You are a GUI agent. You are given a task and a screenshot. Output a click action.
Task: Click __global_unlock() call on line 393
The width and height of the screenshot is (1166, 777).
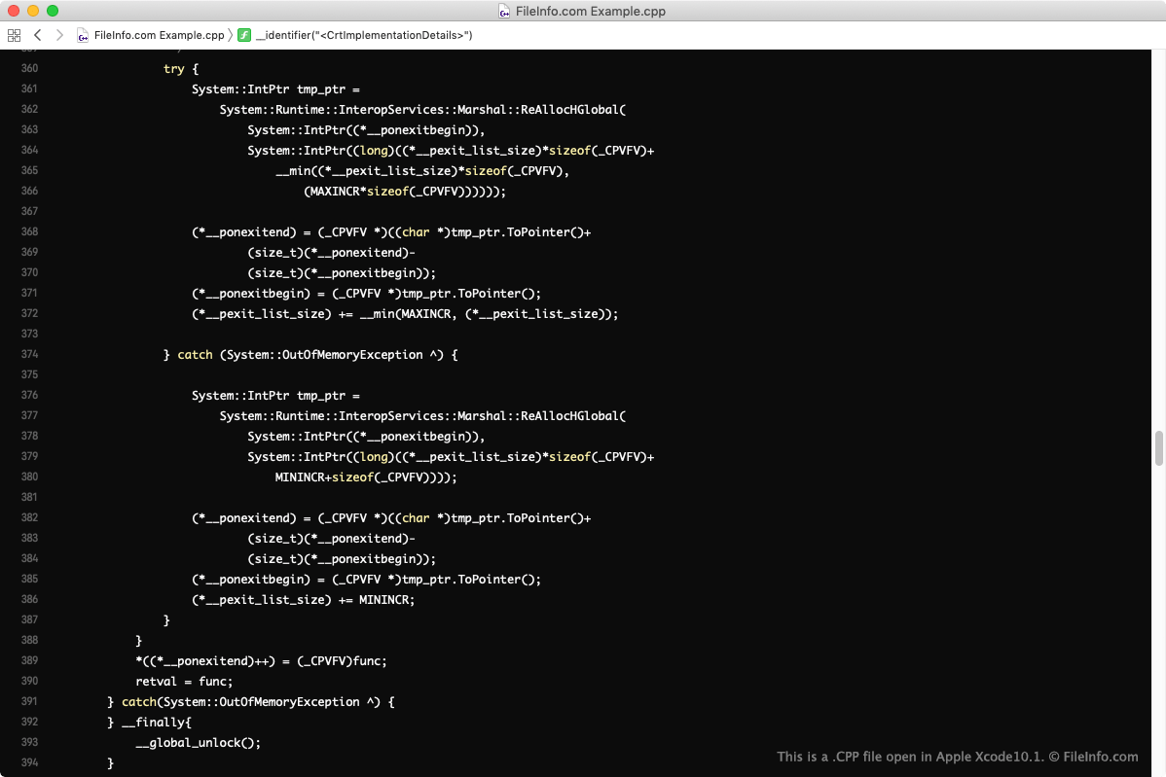(x=199, y=743)
